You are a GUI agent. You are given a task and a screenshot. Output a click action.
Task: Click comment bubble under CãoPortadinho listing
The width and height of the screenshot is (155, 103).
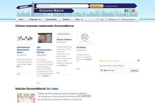tap(18, 74)
